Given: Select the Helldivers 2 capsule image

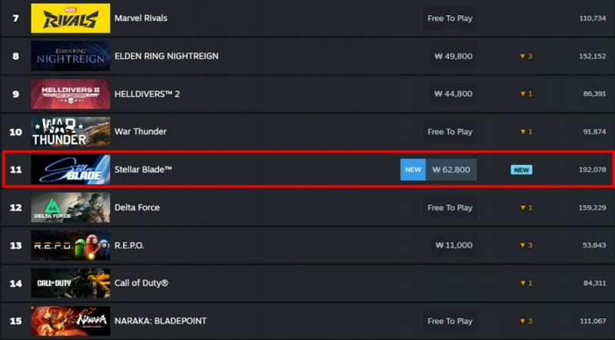Looking at the screenshot, I should pos(70,94).
